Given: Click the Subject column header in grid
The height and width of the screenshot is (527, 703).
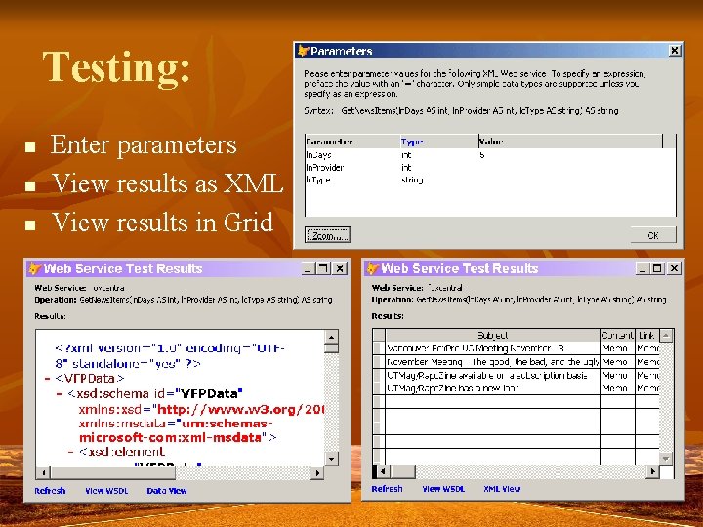Looking at the screenshot, I should point(493,335).
